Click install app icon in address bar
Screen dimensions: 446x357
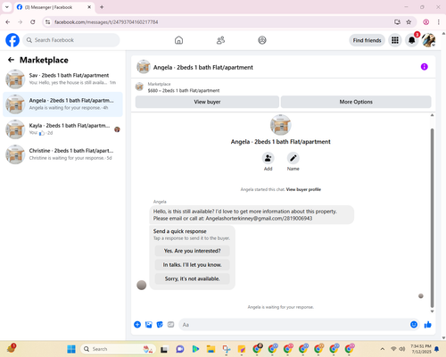tap(397, 22)
